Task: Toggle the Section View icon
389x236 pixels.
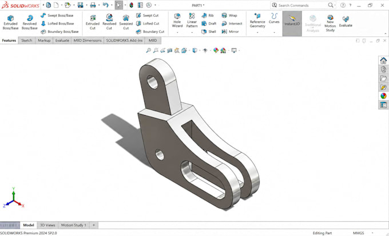Action: point(170,50)
